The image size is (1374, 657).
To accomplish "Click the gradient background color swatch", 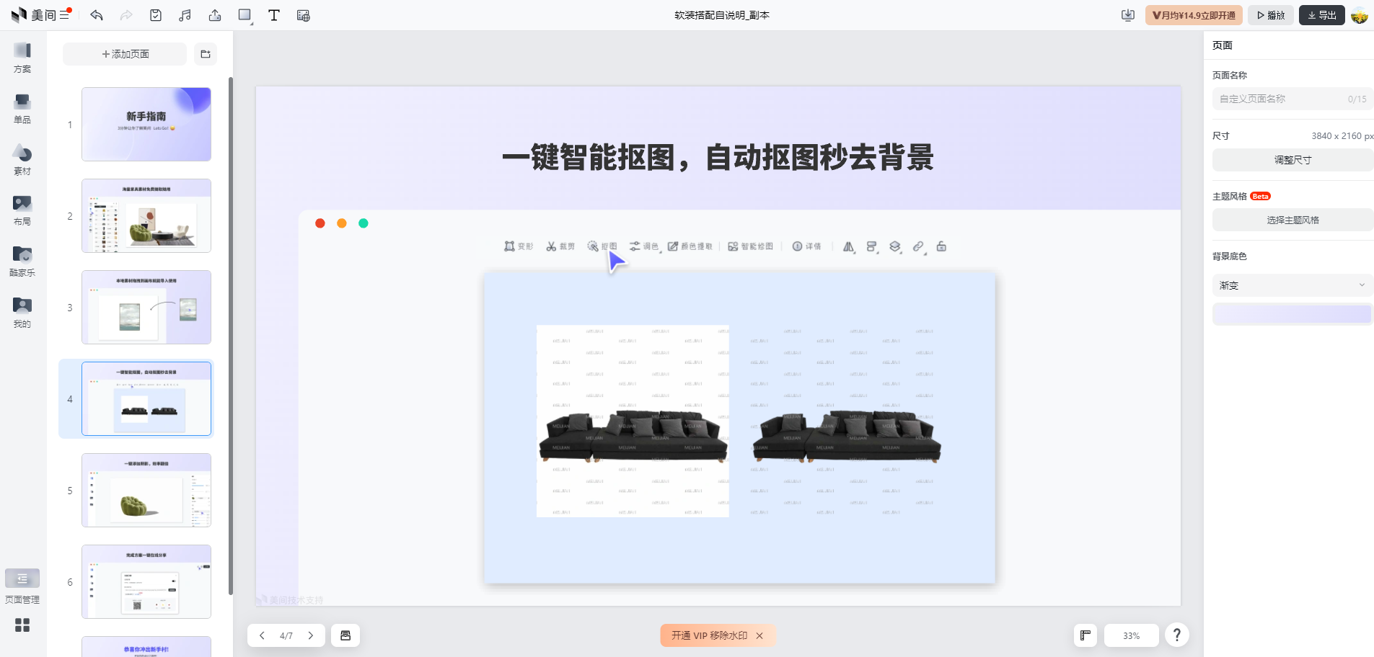I will (x=1292, y=314).
